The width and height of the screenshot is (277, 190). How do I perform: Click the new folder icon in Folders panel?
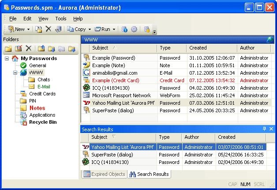point(8,48)
